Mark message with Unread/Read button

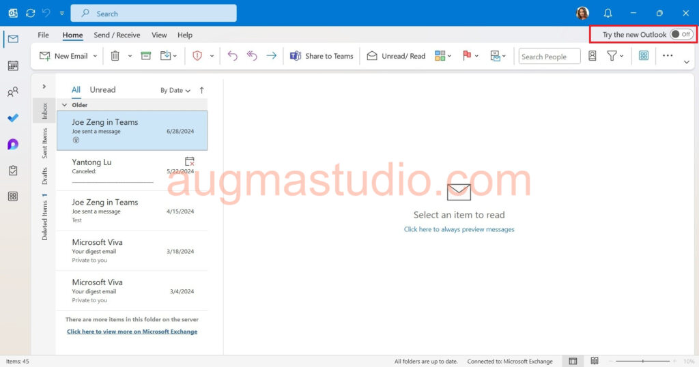pyautogui.click(x=396, y=56)
